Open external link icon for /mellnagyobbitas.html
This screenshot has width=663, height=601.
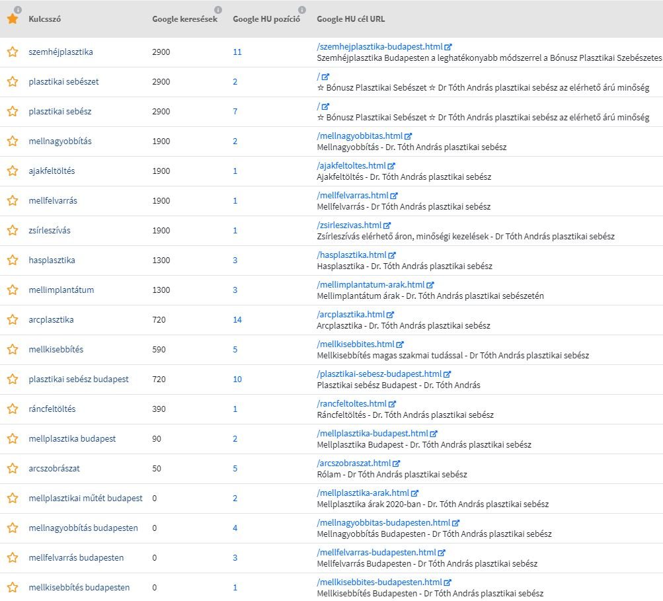(408, 136)
